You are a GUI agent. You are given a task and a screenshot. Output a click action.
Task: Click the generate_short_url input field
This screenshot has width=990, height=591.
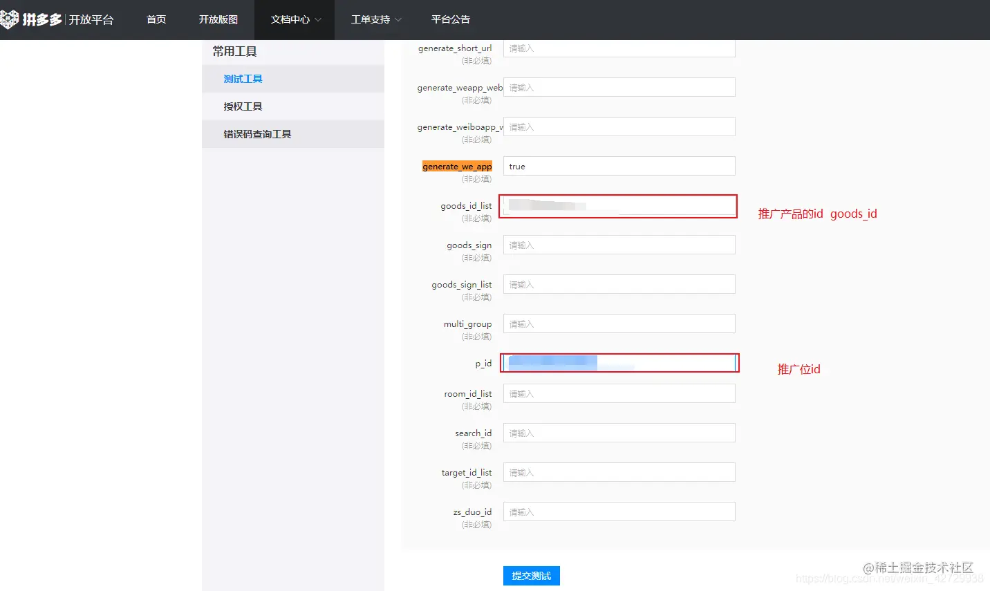point(619,48)
